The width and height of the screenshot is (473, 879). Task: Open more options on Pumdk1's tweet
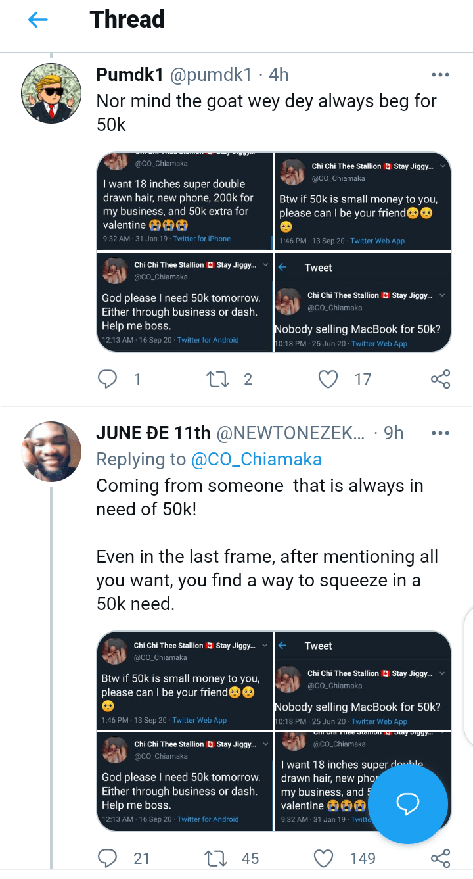440,75
